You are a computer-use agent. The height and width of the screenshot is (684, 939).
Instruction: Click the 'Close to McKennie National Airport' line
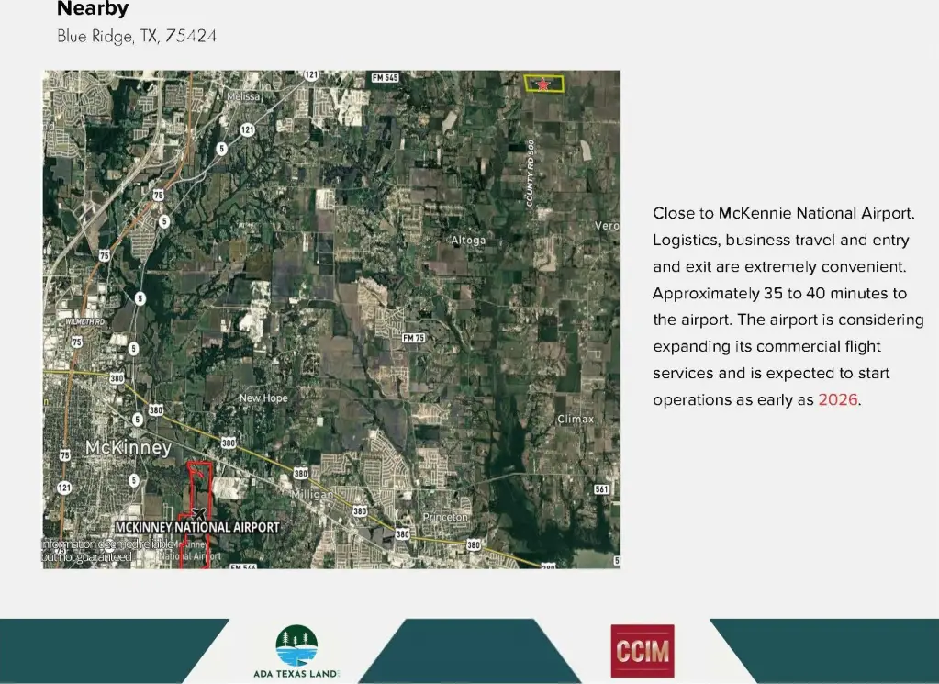pyautogui.click(x=783, y=213)
